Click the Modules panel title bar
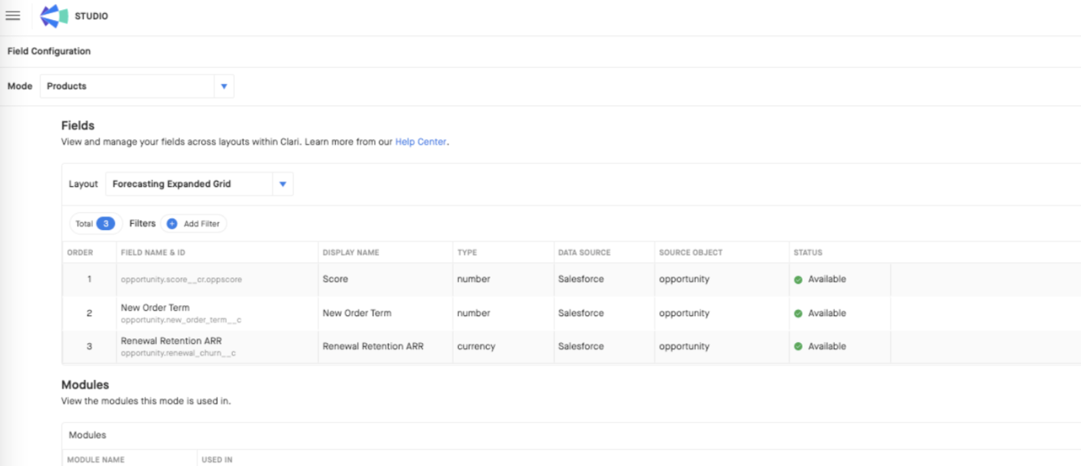1081x466 pixels. point(571,435)
